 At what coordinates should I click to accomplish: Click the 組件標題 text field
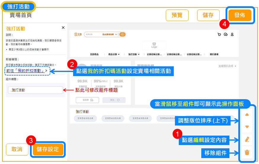(36, 90)
